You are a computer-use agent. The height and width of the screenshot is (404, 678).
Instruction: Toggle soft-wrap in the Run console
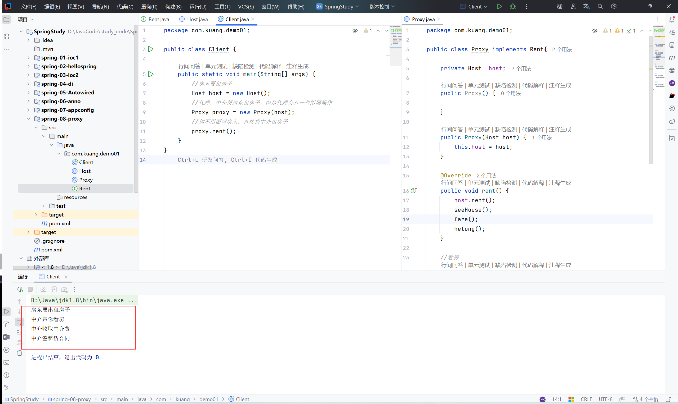point(20,323)
